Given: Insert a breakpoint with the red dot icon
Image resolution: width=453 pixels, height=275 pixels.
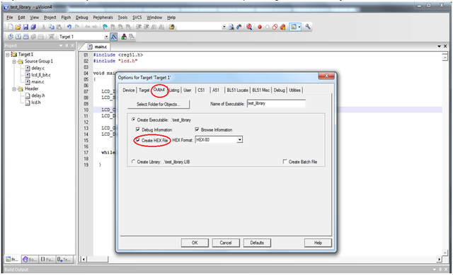Looking at the screenshot, I should (x=260, y=27).
